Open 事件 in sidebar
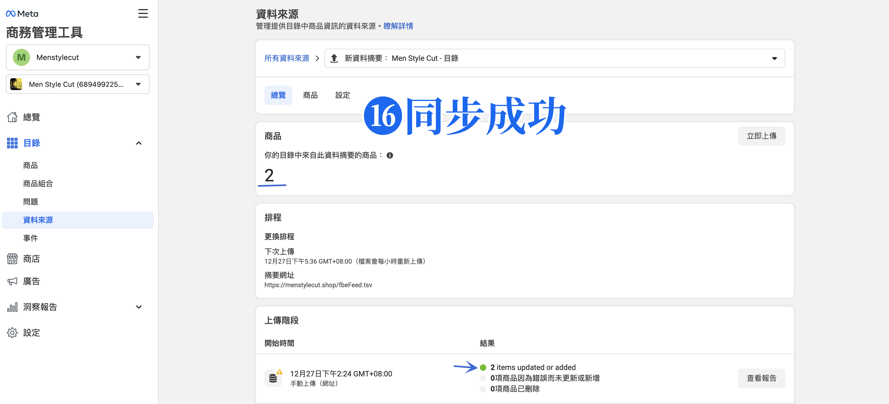 [x=30, y=238]
